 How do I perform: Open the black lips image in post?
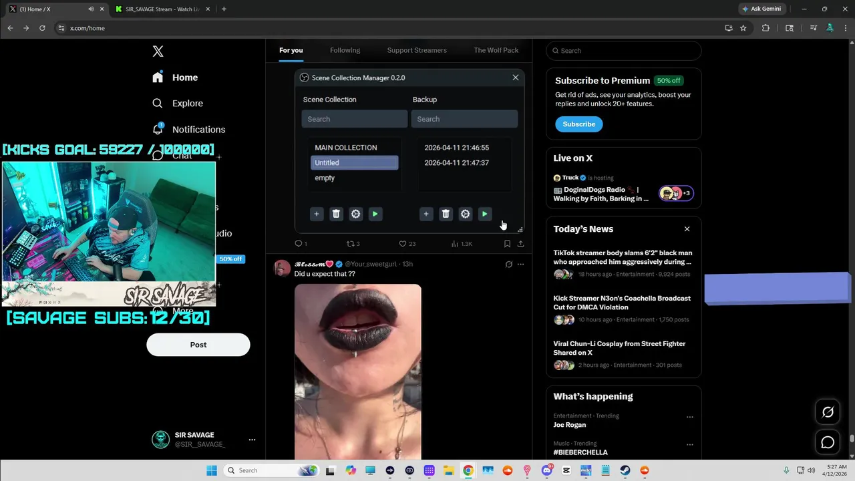pos(357,371)
